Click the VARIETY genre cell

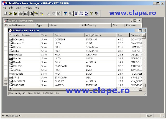click(59, 85)
